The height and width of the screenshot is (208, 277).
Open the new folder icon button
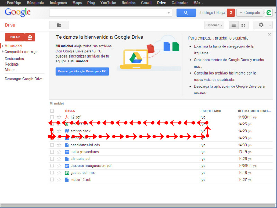click(x=59, y=25)
